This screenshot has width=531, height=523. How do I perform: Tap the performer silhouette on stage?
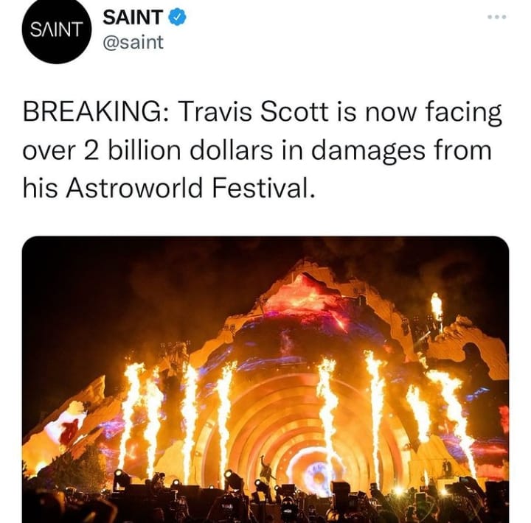pos(265,469)
